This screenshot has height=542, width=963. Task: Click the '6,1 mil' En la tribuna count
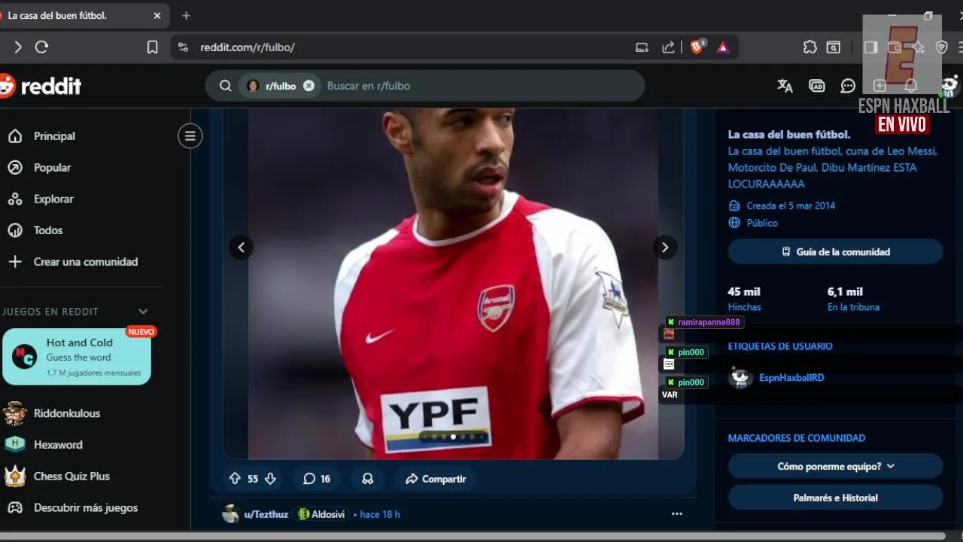(845, 292)
